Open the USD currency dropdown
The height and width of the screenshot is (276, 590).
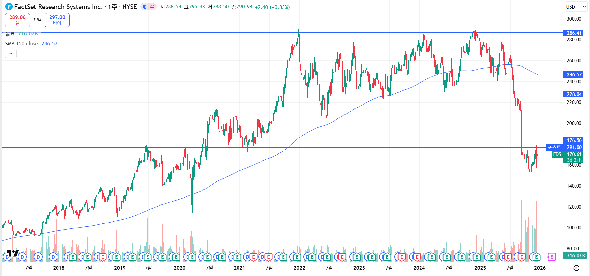(x=576, y=7)
